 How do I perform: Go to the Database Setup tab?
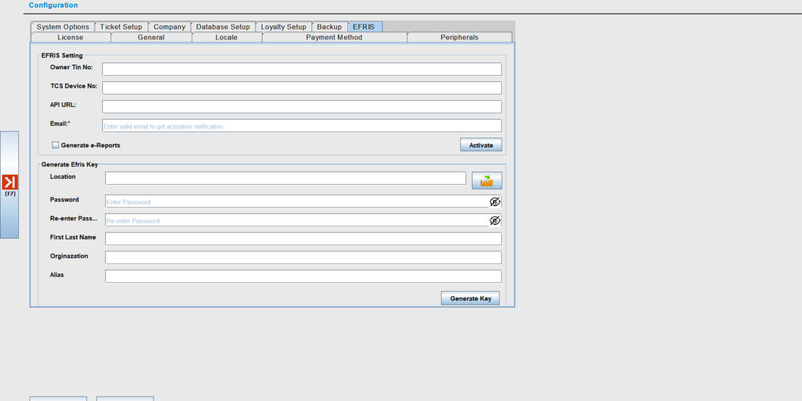point(222,27)
